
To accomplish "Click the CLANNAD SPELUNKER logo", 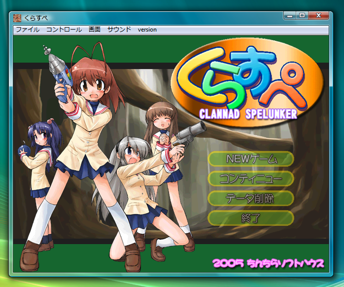I will 247,83.
